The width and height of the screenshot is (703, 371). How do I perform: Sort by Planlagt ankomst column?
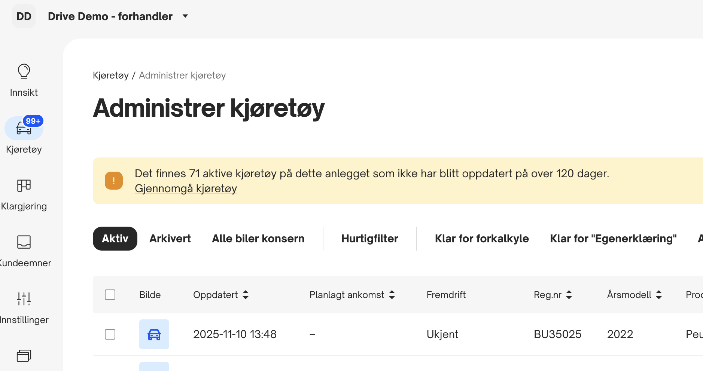tap(392, 295)
